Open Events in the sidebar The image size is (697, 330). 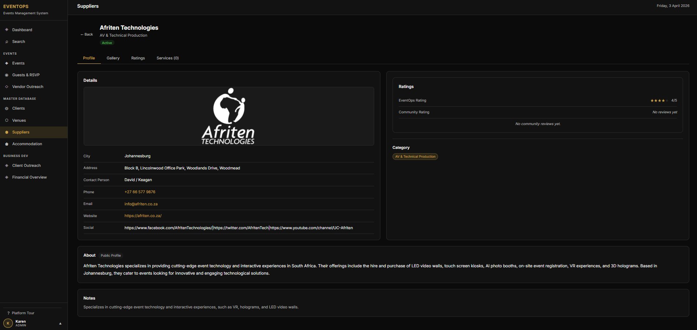tap(34, 63)
